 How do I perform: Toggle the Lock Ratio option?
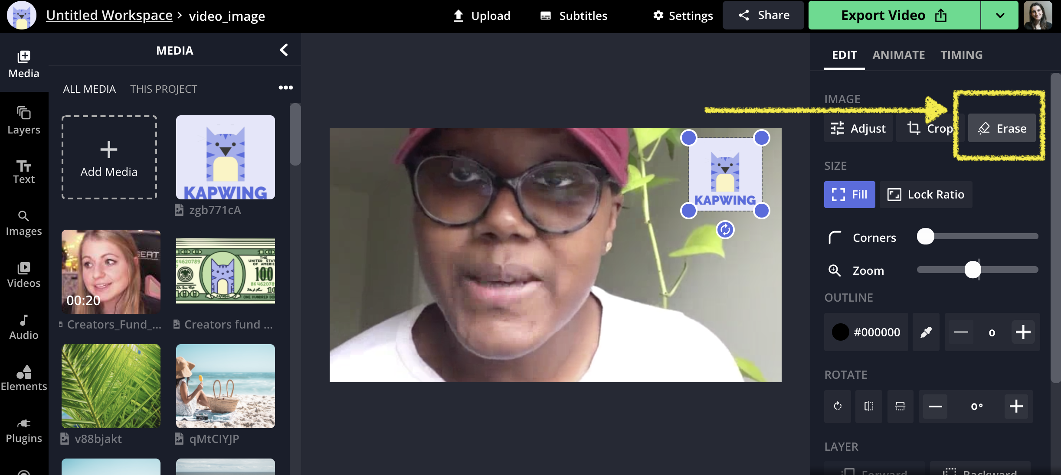[x=926, y=195]
